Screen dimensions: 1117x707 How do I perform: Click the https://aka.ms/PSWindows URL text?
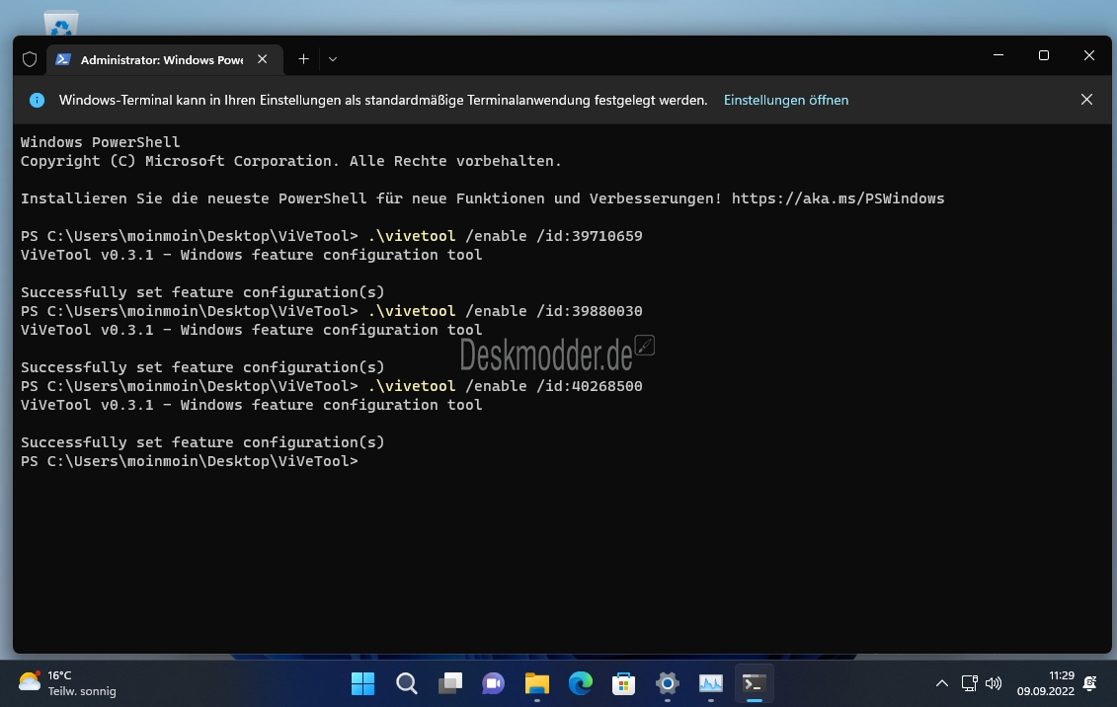[x=838, y=198]
